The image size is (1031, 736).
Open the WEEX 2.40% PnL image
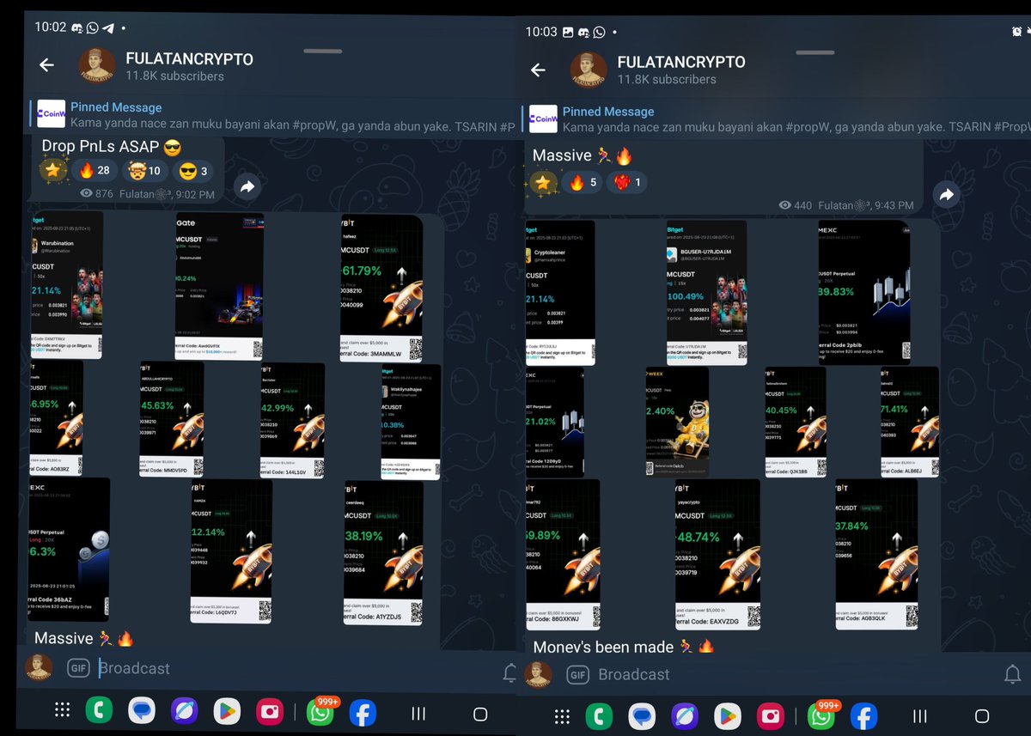[x=677, y=423]
